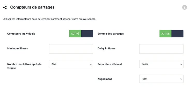Toggle the Compteurs individuels switch

(x=81, y=34)
